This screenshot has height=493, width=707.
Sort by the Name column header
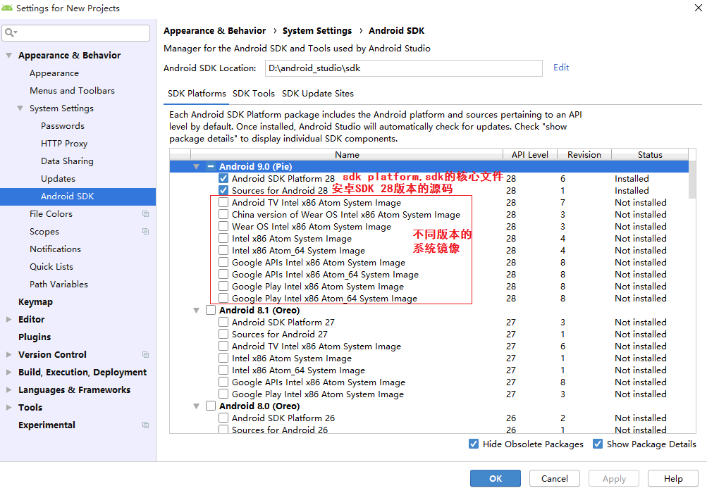click(x=347, y=154)
